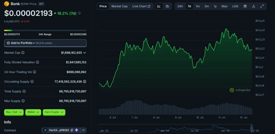Click the Bonk coin logo icon
275x134 pixels.
[x=7, y=4]
